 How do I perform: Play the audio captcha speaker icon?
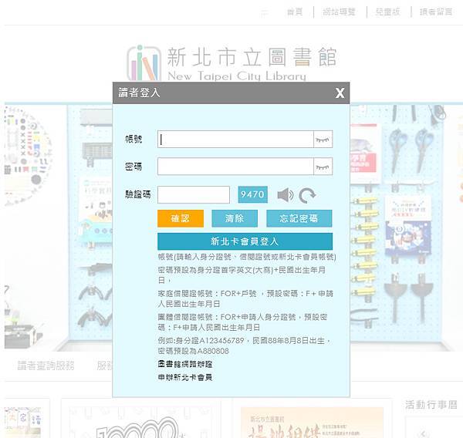pos(286,195)
